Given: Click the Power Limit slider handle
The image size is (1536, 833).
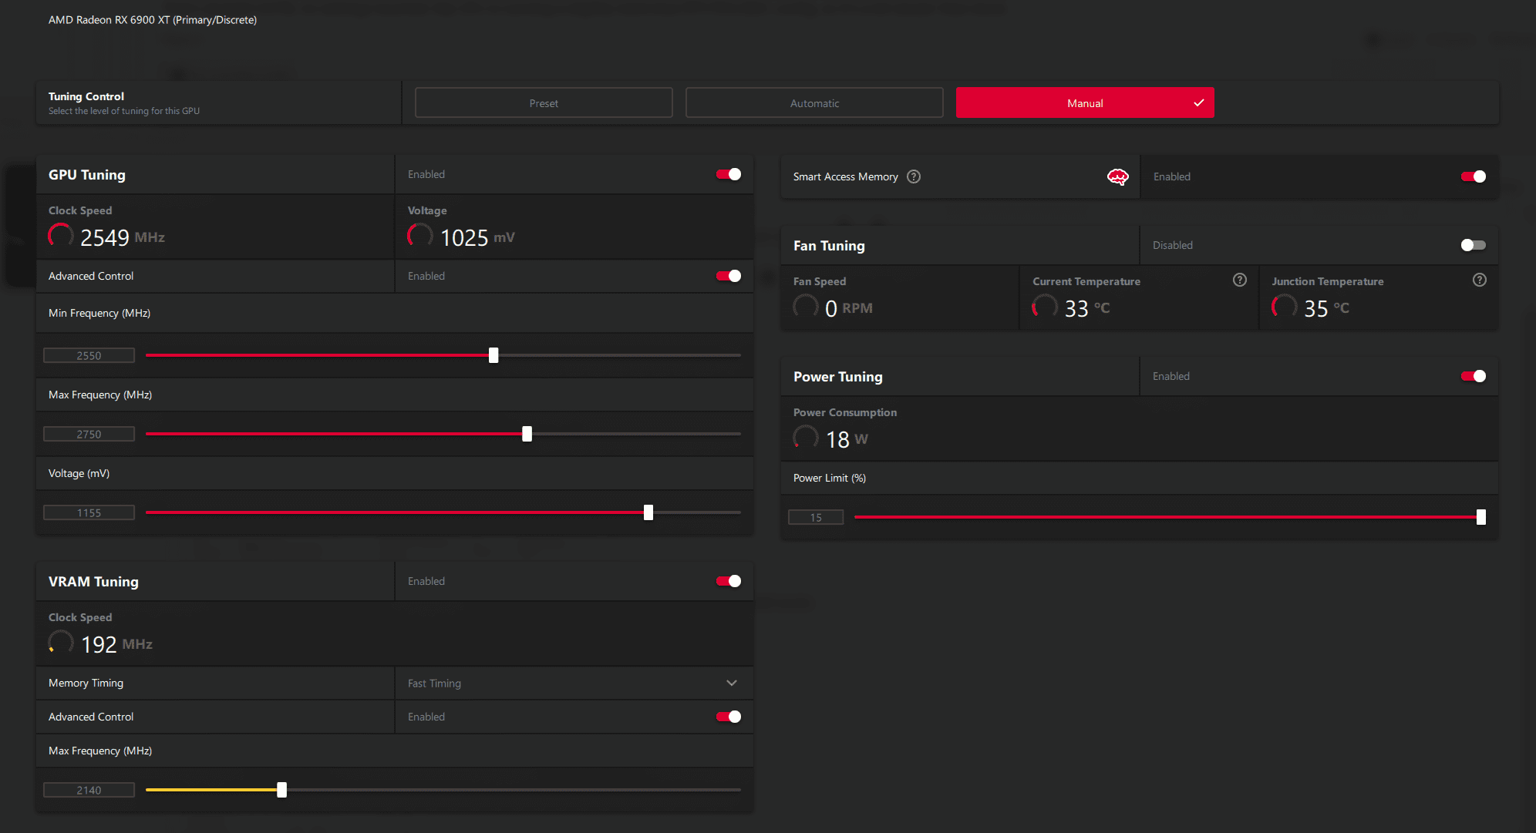Looking at the screenshot, I should coord(1480,517).
